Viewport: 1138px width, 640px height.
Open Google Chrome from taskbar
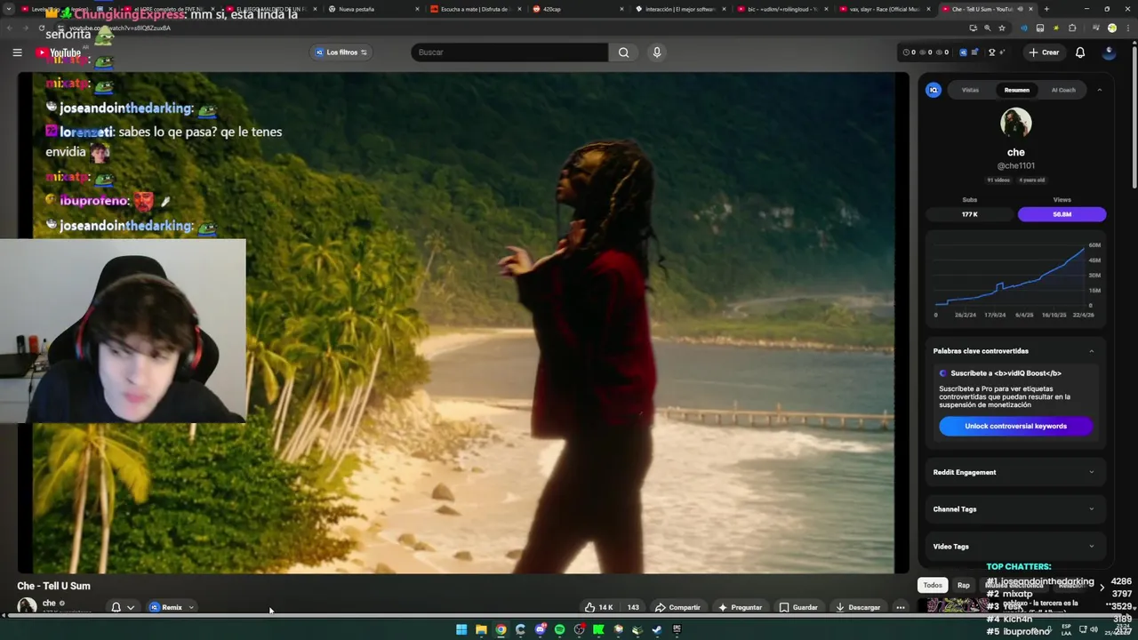501,629
